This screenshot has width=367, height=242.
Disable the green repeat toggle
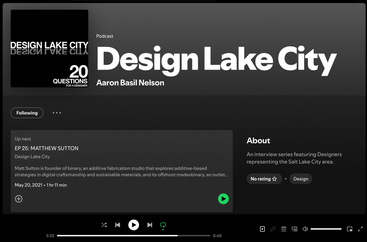click(x=163, y=225)
